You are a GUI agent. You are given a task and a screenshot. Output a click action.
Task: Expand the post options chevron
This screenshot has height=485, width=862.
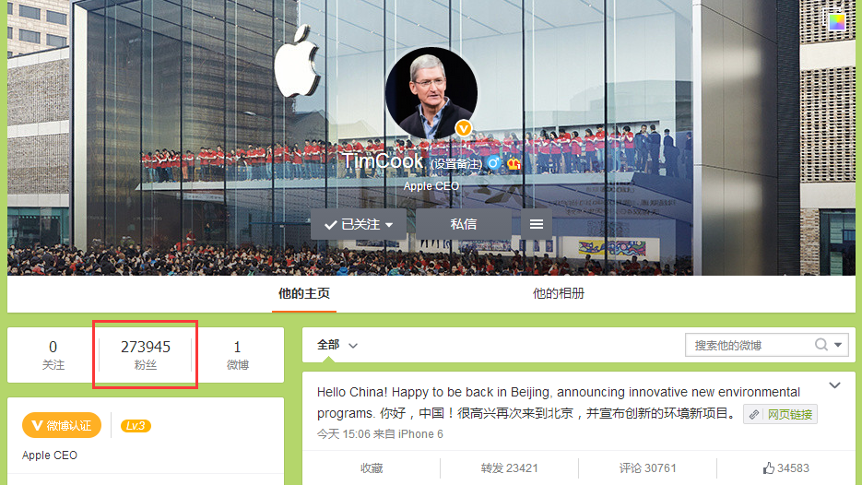coord(834,385)
